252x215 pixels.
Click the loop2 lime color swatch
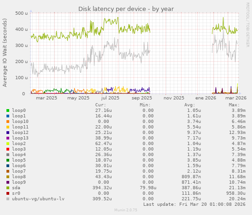[8, 144]
